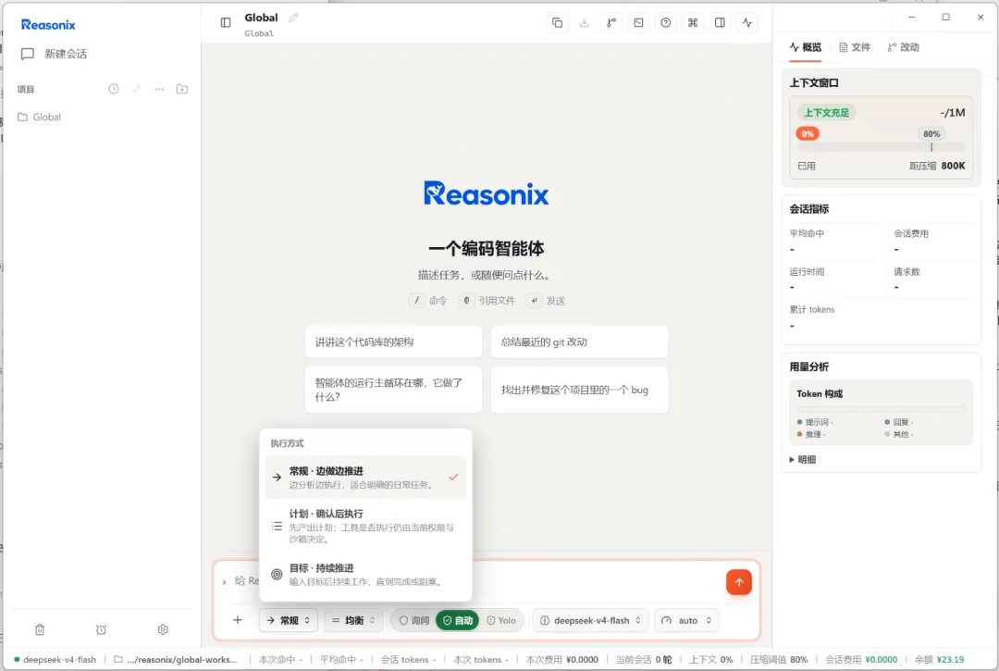
Task: Open the scheduled alarm clock icon in sidebar
Action: point(102,629)
